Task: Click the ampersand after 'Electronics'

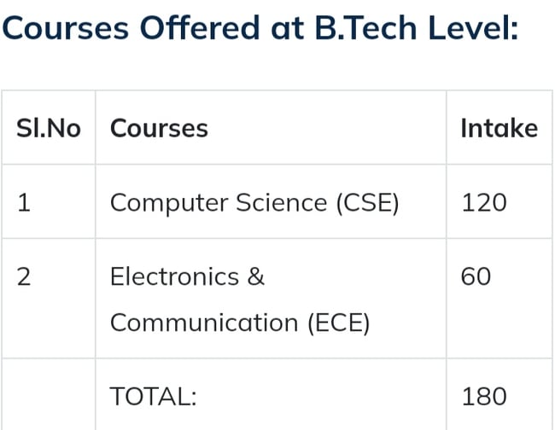Action: [255, 277]
